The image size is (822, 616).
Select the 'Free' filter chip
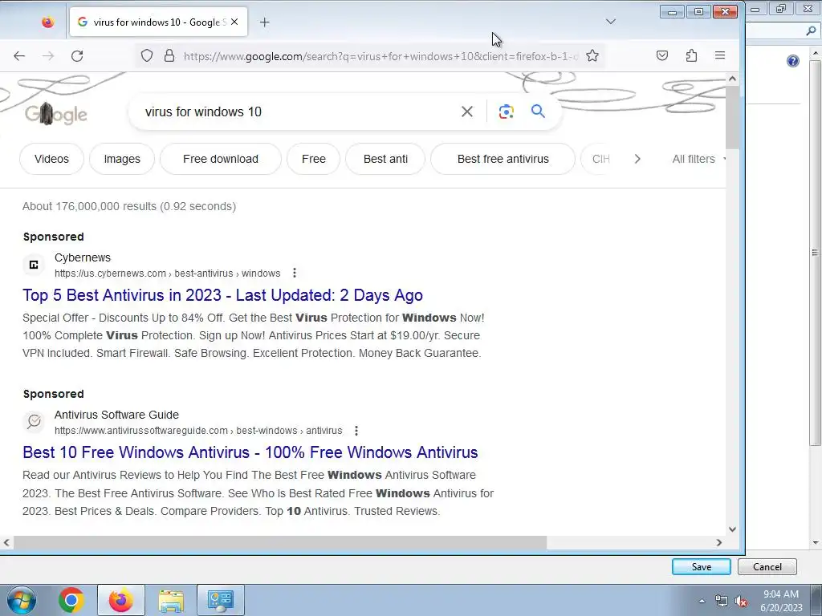pos(314,159)
